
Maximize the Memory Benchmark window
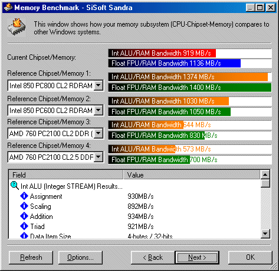point(260,8)
